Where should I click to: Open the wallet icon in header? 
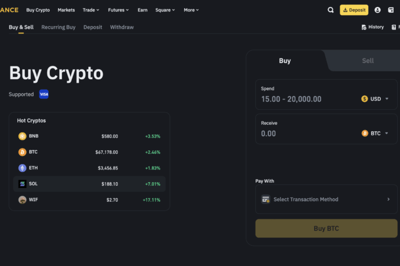391,10
